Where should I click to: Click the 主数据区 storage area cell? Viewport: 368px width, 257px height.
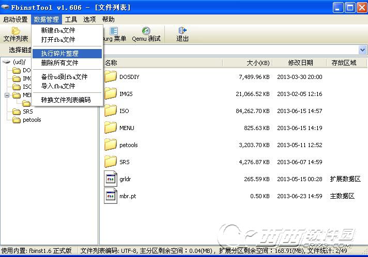(x=342, y=196)
